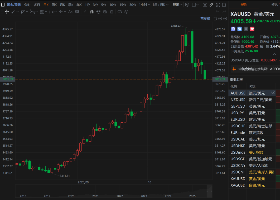Click the camera screenshot icon

pos(205,5)
